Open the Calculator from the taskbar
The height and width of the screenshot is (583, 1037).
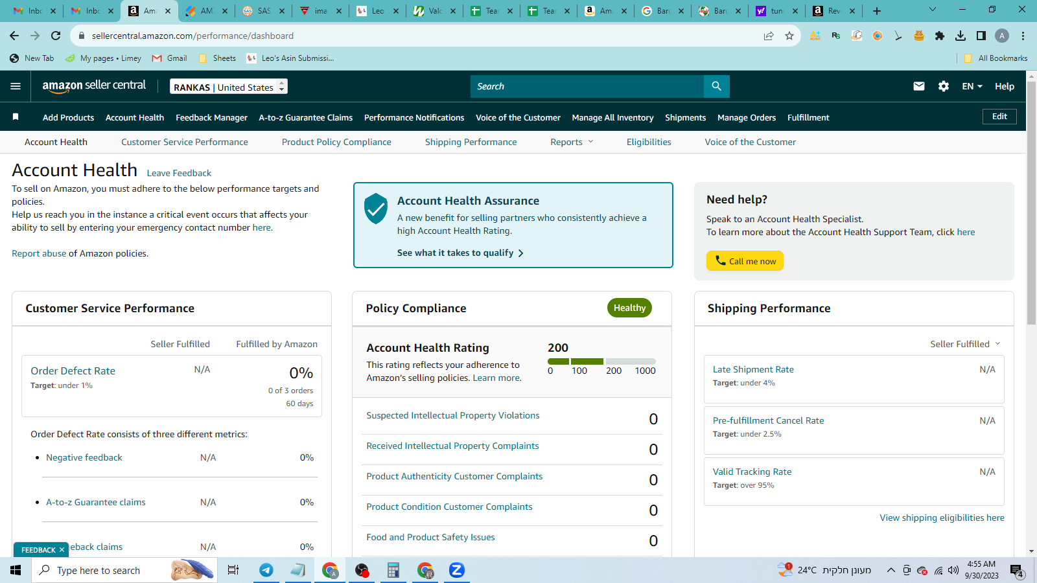coord(393,570)
